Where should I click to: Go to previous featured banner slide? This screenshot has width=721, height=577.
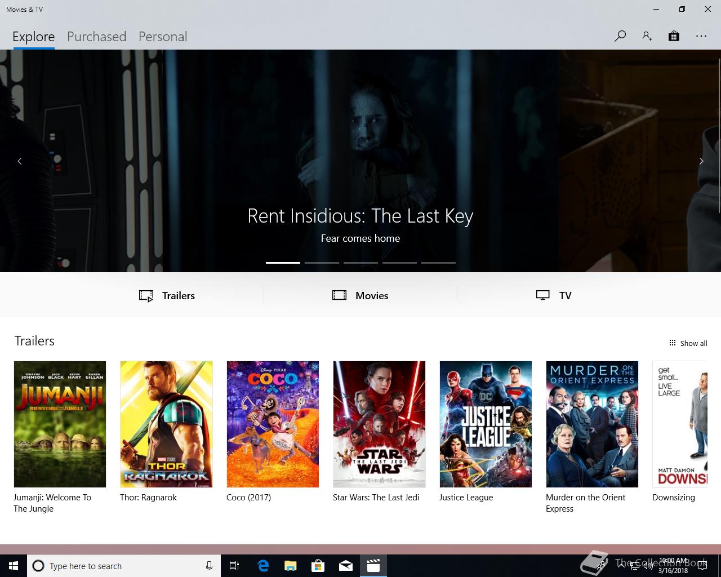(x=20, y=161)
